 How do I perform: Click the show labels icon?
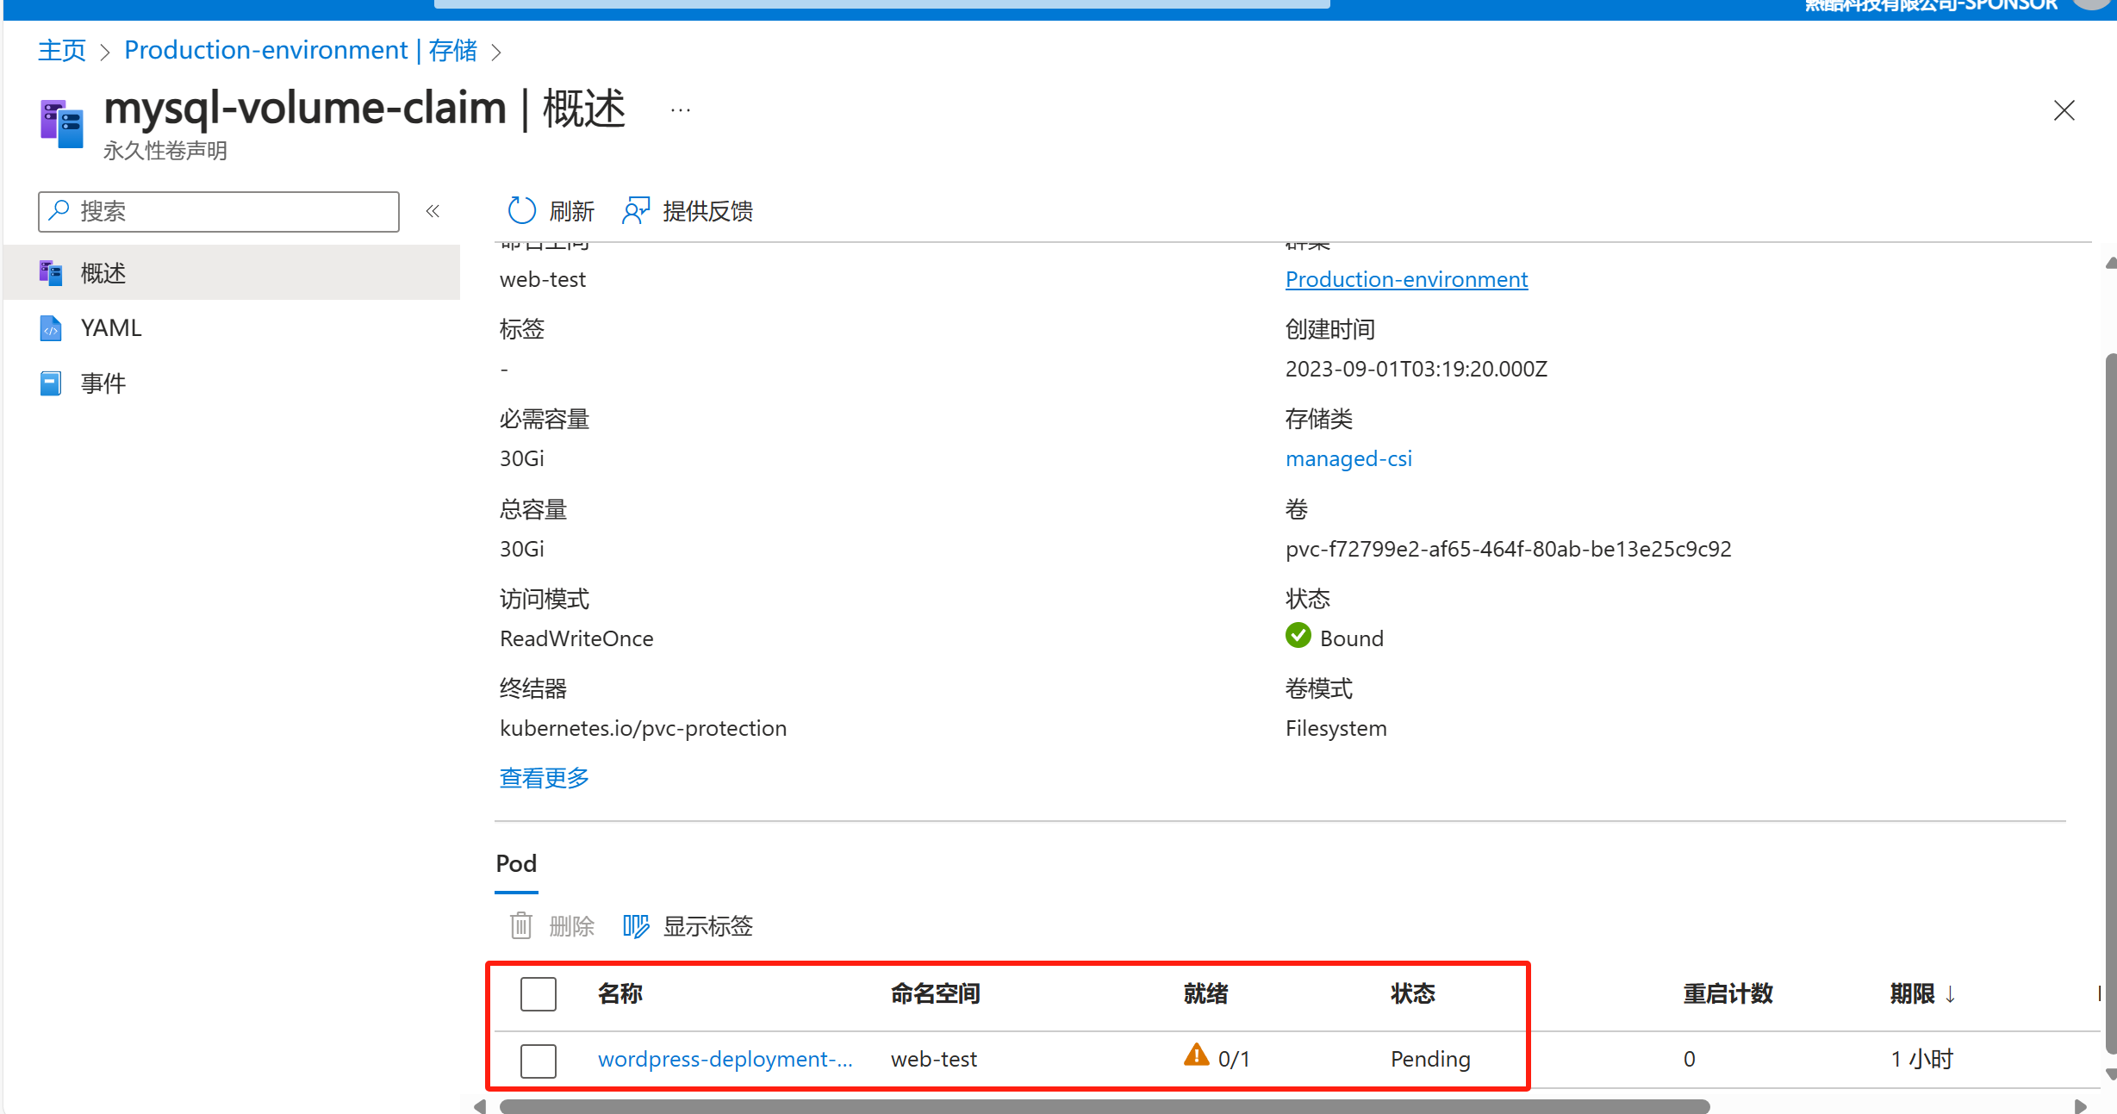(x=636, y=926)
